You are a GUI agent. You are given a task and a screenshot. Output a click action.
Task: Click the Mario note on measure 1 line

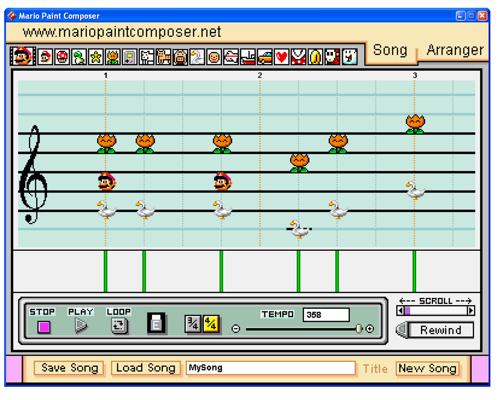[x=107, y=182]
